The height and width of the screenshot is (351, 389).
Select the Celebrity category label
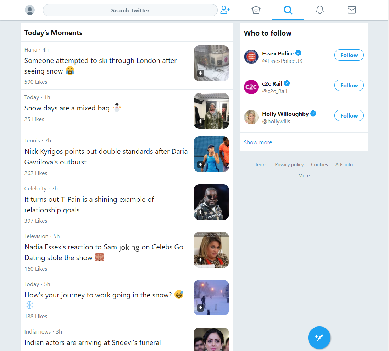tap(35, 188)
